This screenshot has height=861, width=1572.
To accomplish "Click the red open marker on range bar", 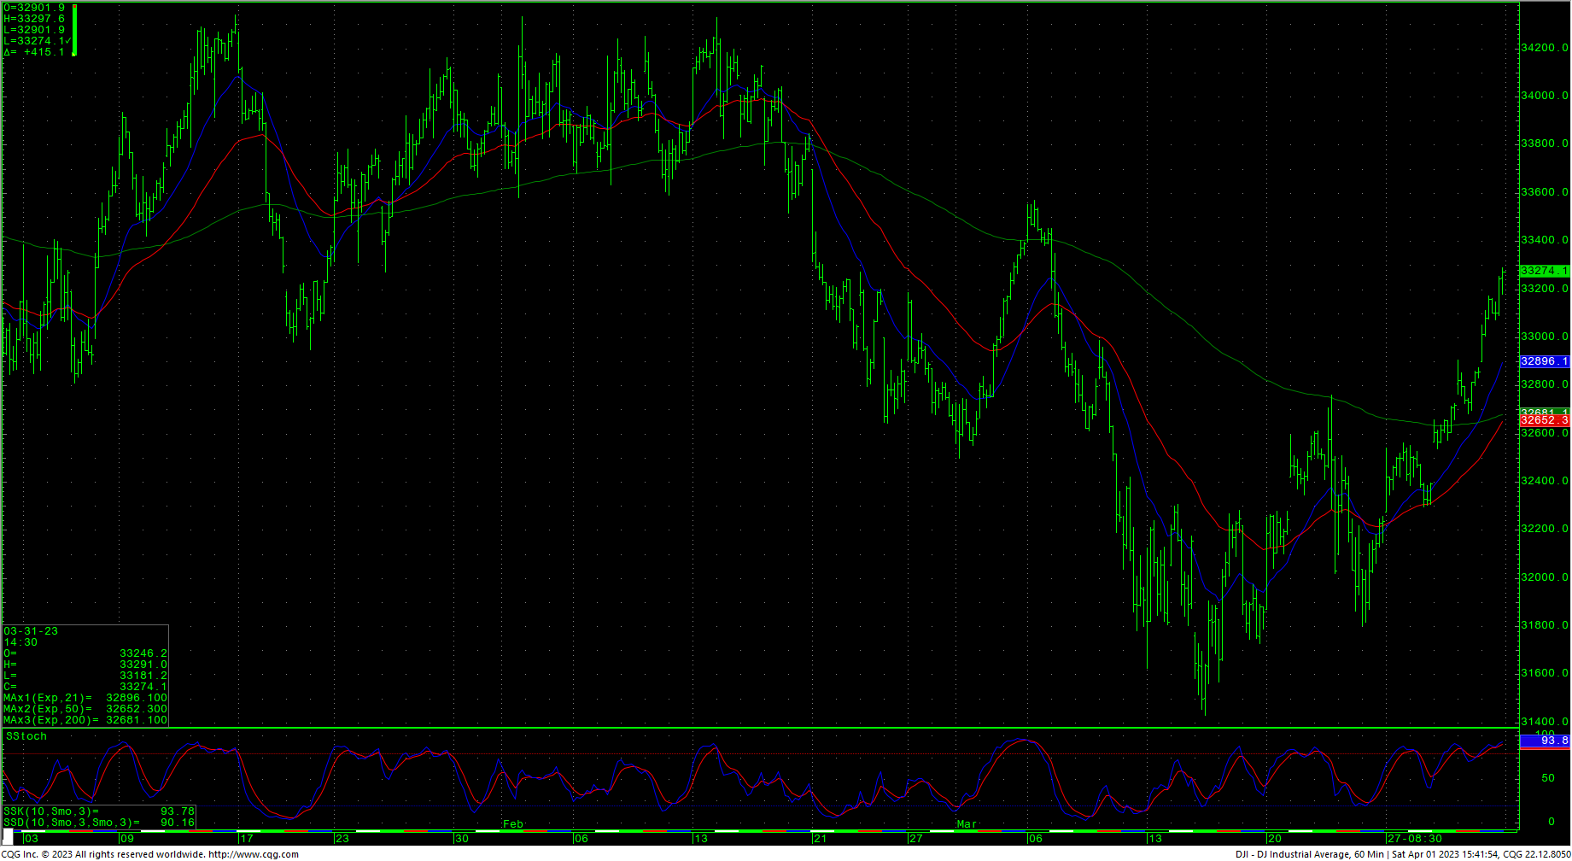I will point(75,8).
